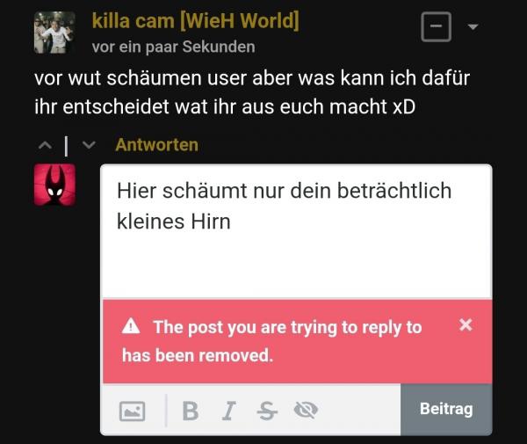Downvote killa cam's comment
This screenshot has height=444, width=527.
89,145
